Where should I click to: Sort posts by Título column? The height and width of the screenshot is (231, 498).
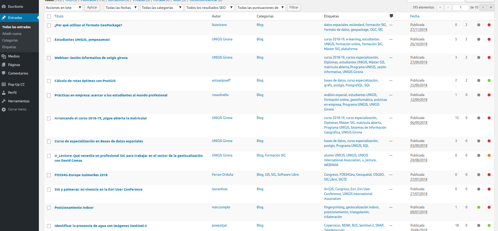59,16
